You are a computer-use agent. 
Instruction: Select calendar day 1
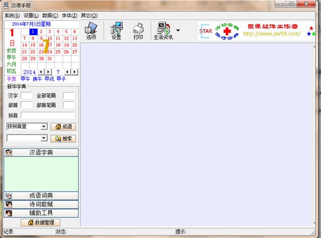coord(33,31)
